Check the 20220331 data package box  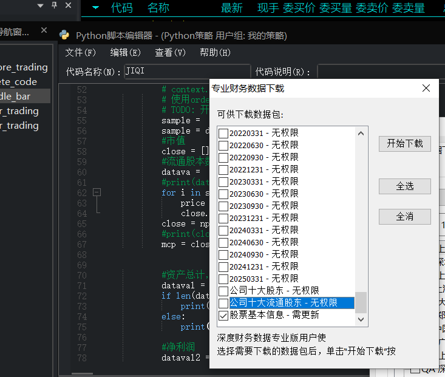223,133
